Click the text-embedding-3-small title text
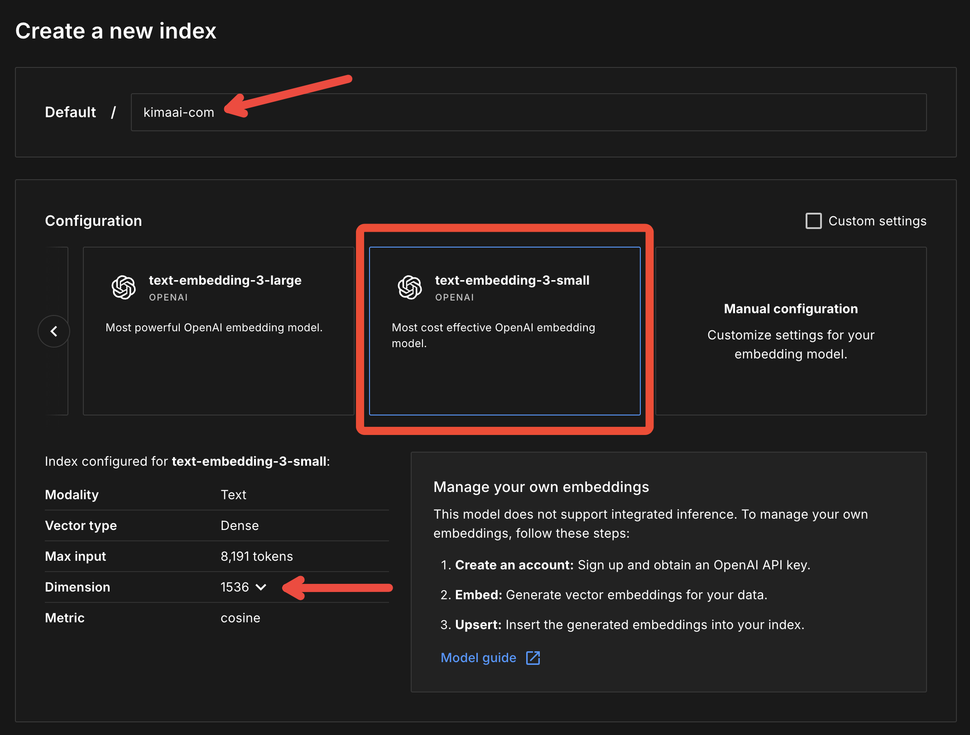 [x=512, y=280]
